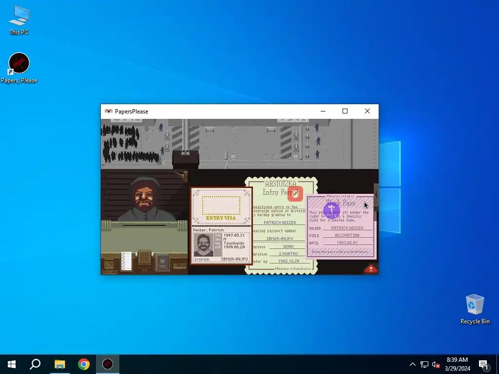Click date of birth 1947.05.31

234,235
